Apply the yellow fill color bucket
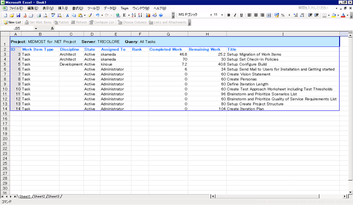 pos(334,15)
